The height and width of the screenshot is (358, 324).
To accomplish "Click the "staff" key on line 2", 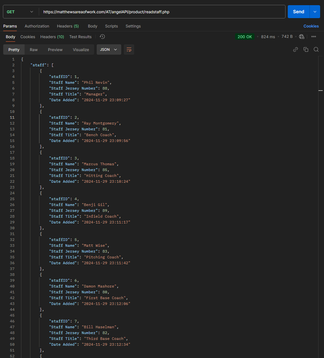I will point(38,65).
